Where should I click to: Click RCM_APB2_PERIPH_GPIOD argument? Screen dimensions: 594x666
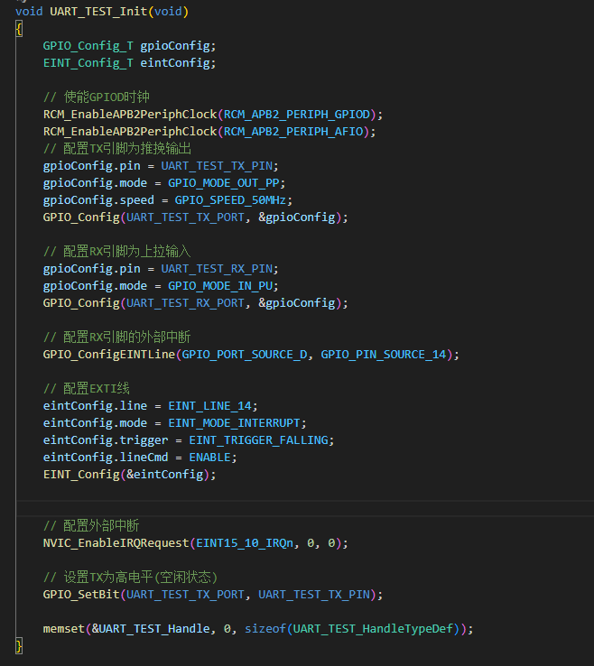coord(297,115)
